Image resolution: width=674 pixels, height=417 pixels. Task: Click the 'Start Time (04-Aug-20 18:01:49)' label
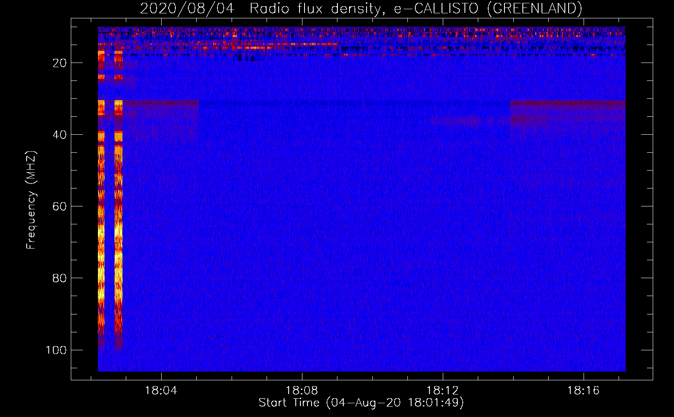[x=361, y=403]
